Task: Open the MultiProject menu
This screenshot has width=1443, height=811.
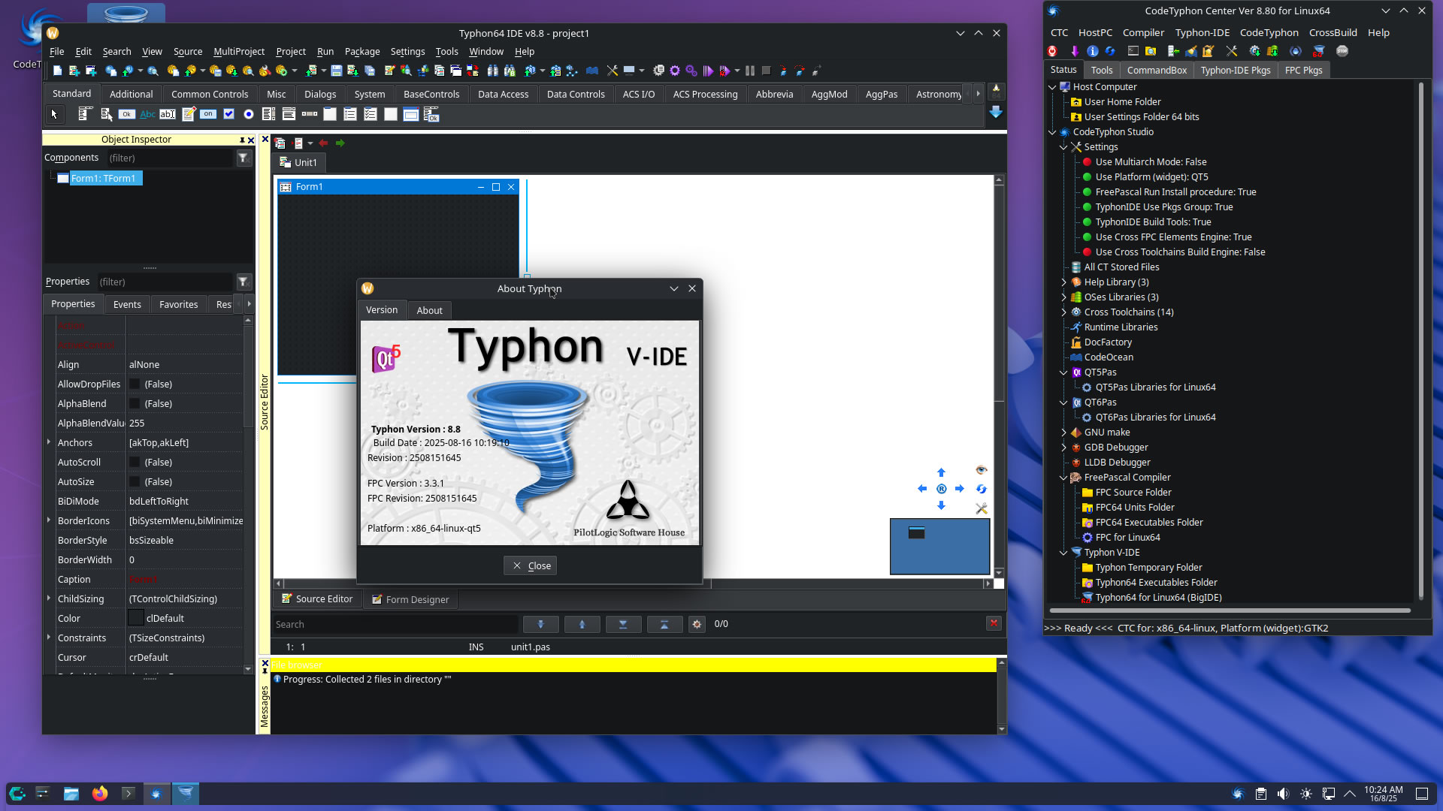Action: pyautogui.click(x=239, y=52)
